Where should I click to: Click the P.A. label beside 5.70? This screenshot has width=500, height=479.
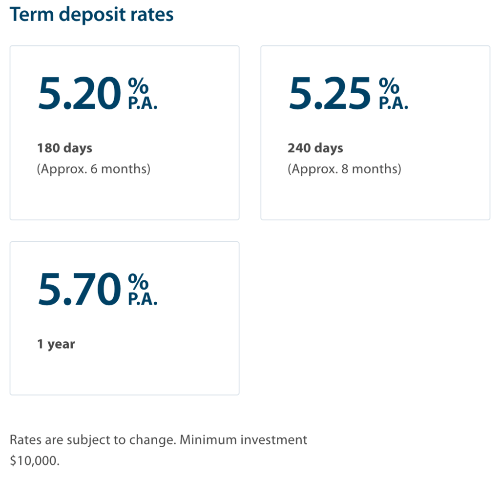[x=143, y=300]
